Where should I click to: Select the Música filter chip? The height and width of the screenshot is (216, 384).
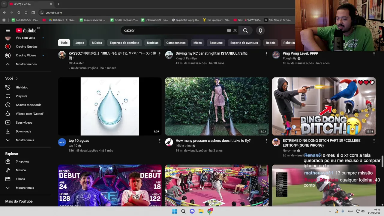pyautogui.click(x=97, y=43)
